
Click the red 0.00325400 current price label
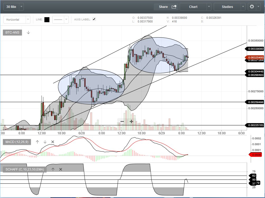tap(255, 57)
